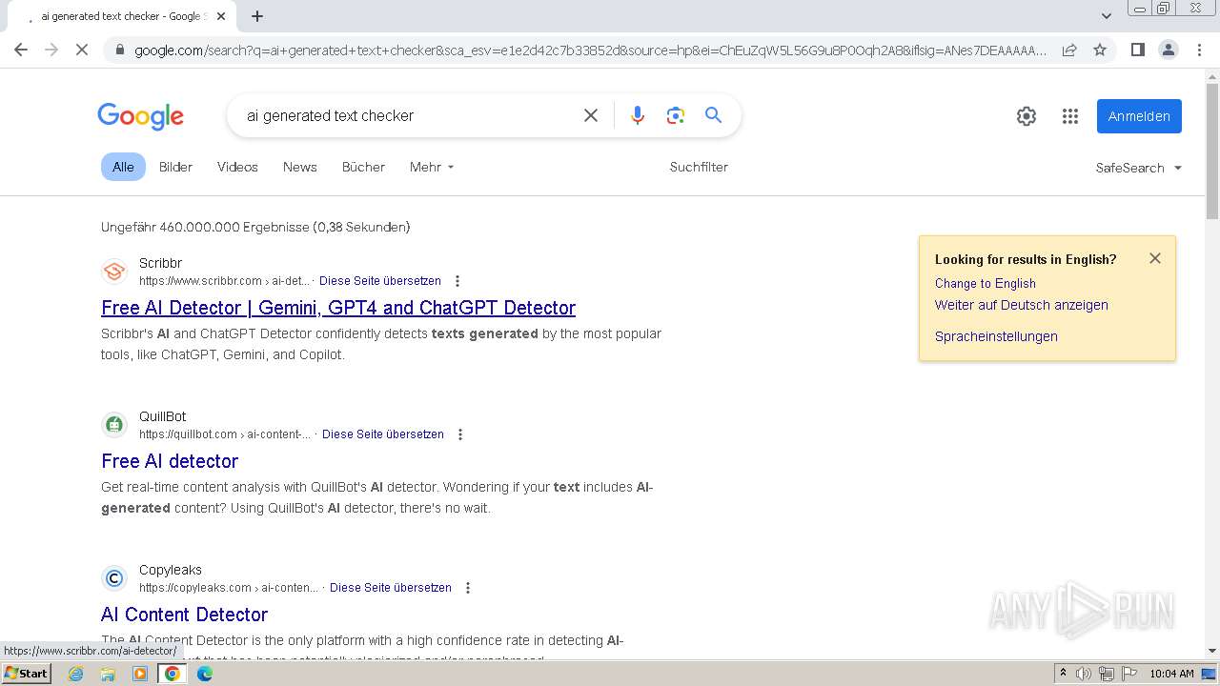Click Change to English
Screen dimensions: 1220x686
(x=986, y=283)
